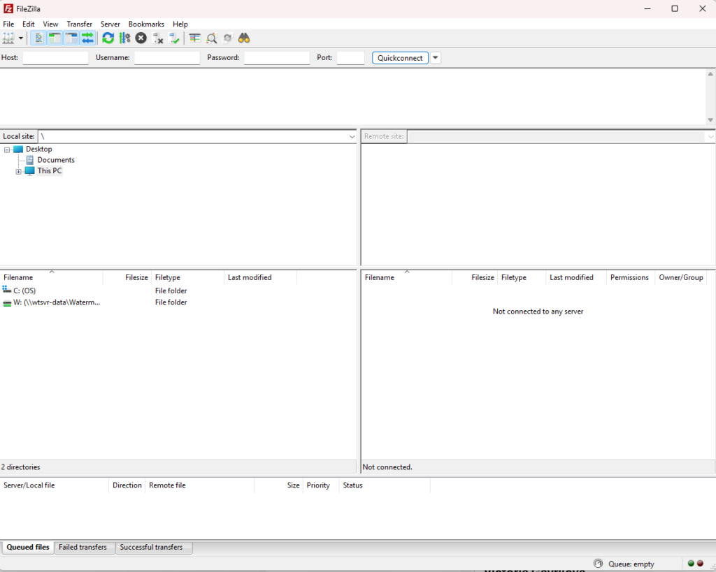Click the Quickconnect button
The height and width of the screenshot is (572, 716).
click(x=400, y=58)
